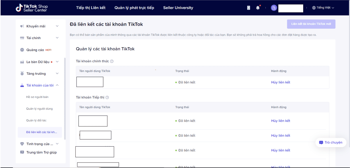The image size is (350, 168).
Task: Click the Quản lý các tài khoản TikTok heading
Action: [105, 49]
